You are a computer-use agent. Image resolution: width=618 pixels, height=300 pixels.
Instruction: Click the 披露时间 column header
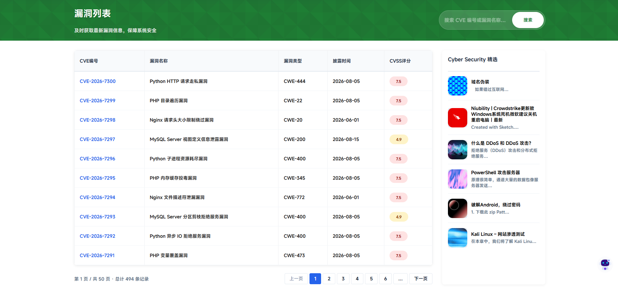(342, 61)
